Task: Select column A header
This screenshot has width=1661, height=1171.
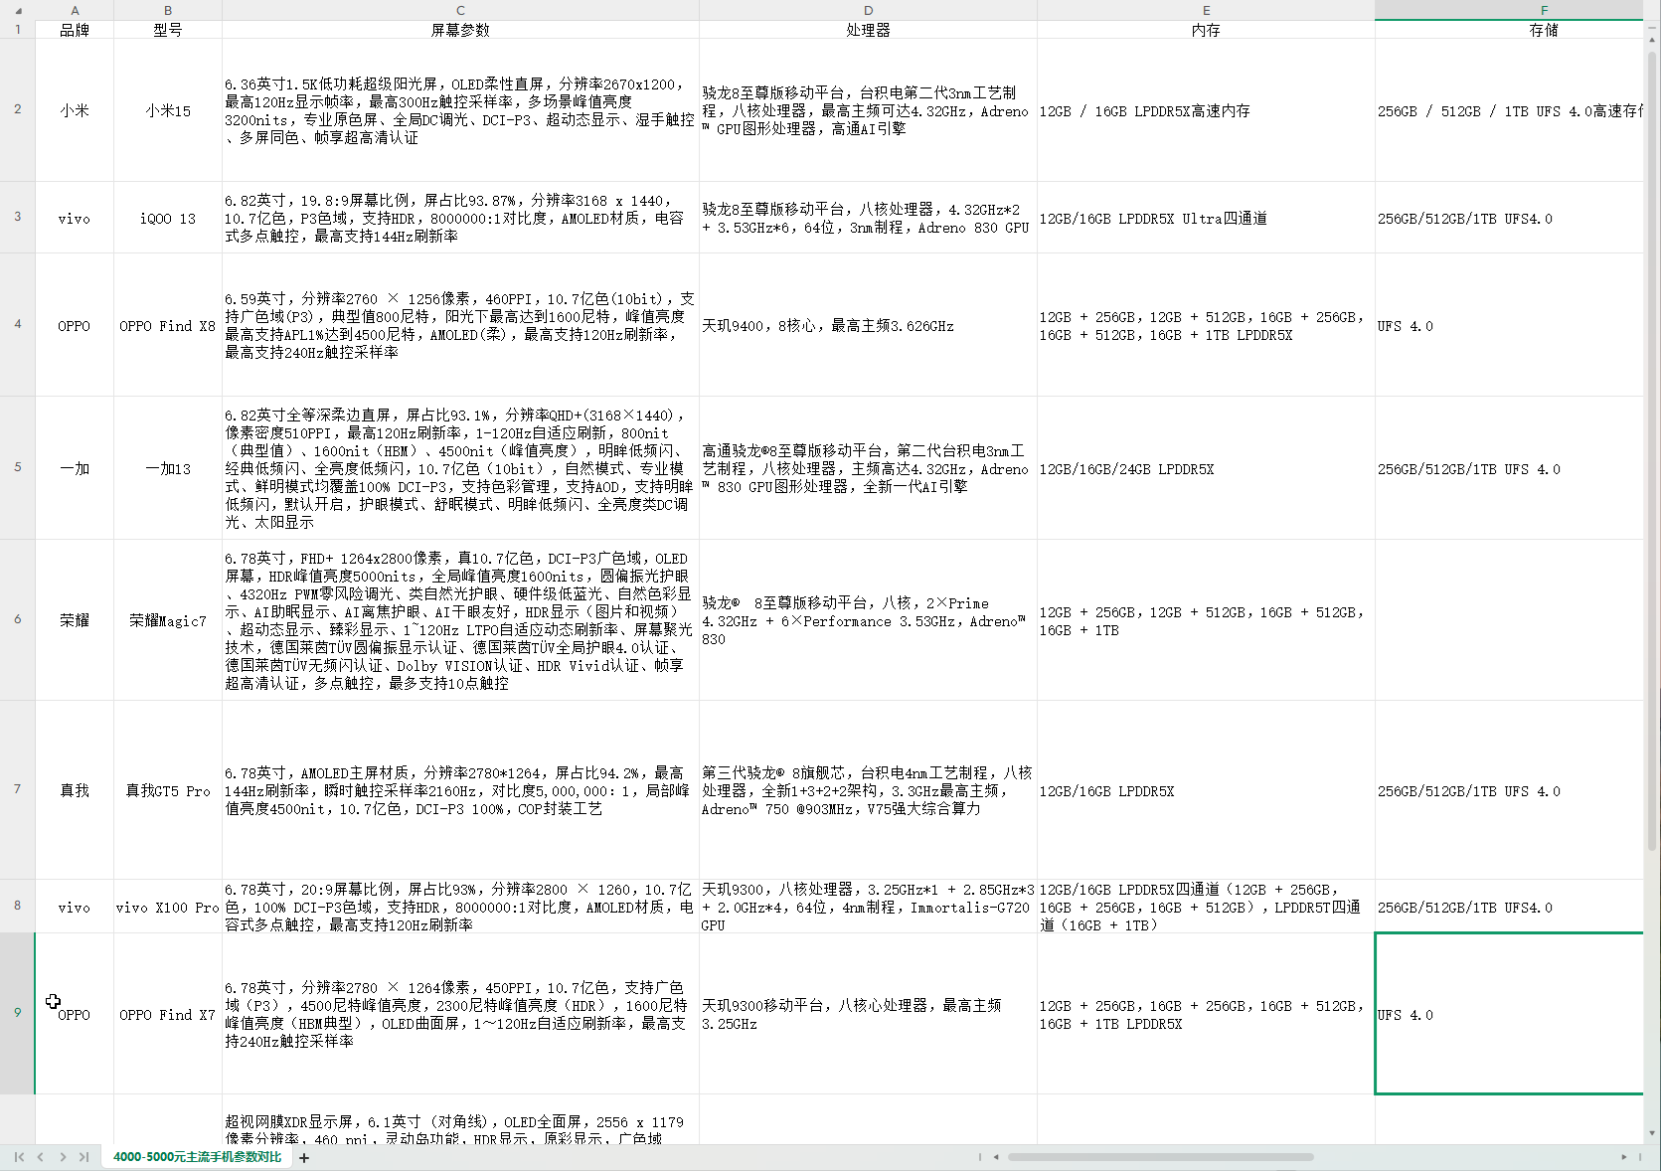Action: [x=75, y=10]
